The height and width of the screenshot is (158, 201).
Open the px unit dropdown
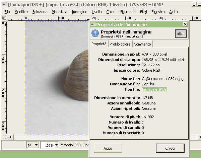pos(33,145)
